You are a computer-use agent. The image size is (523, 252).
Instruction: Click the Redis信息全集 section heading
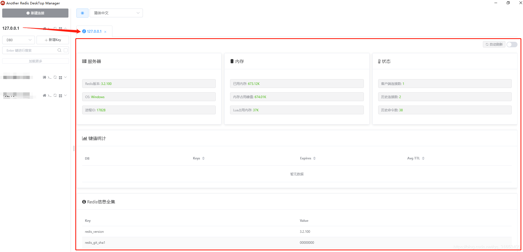pos(99,202)
